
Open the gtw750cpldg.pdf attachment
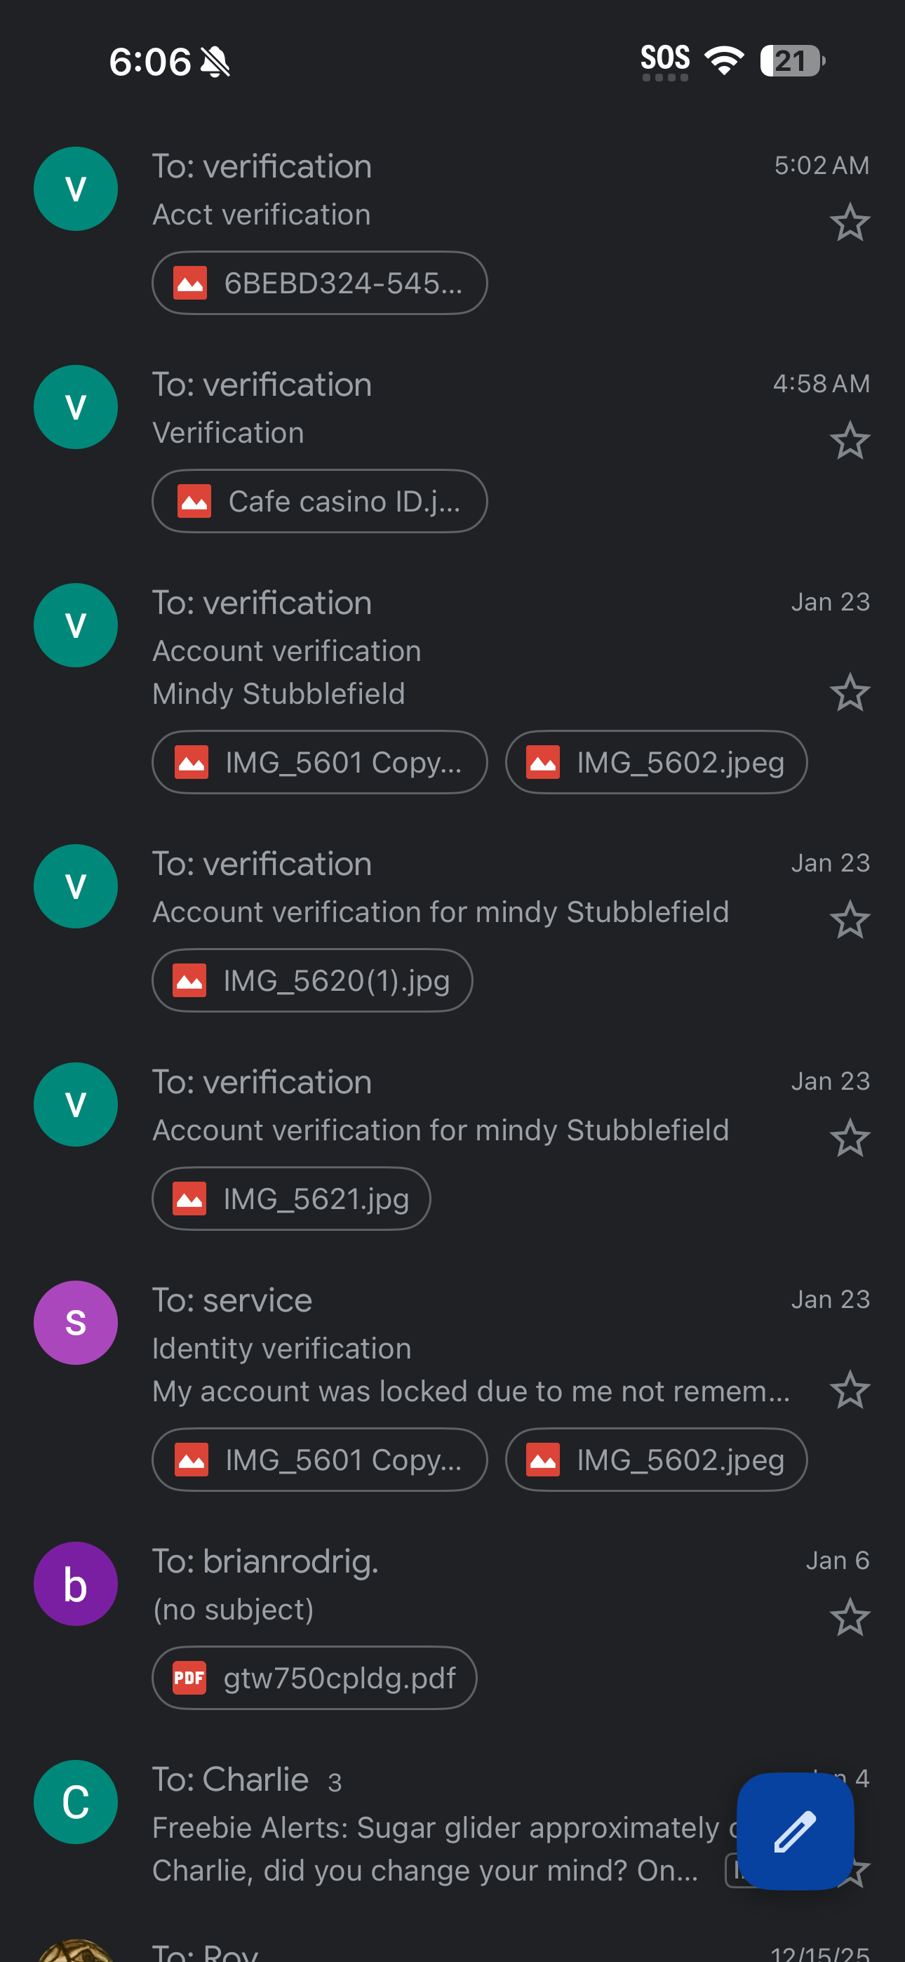click(314, 1678)
